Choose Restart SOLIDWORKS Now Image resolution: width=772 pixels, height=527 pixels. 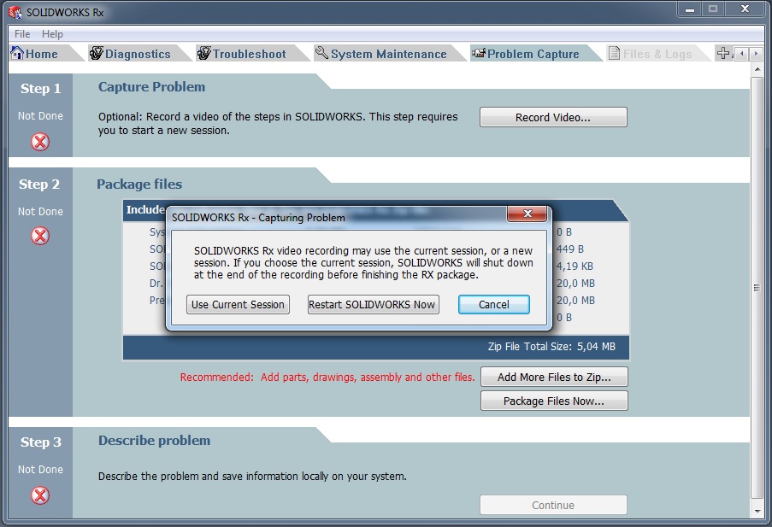point(373,305)
